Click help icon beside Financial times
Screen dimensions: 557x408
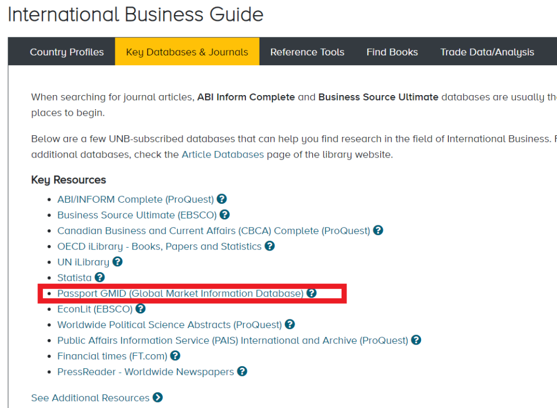(x=175, y=356)
